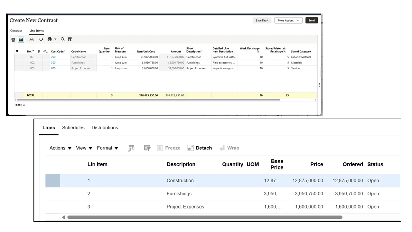Expand the More Actions dropdown
412x232 pixels.
click(288, 20)
